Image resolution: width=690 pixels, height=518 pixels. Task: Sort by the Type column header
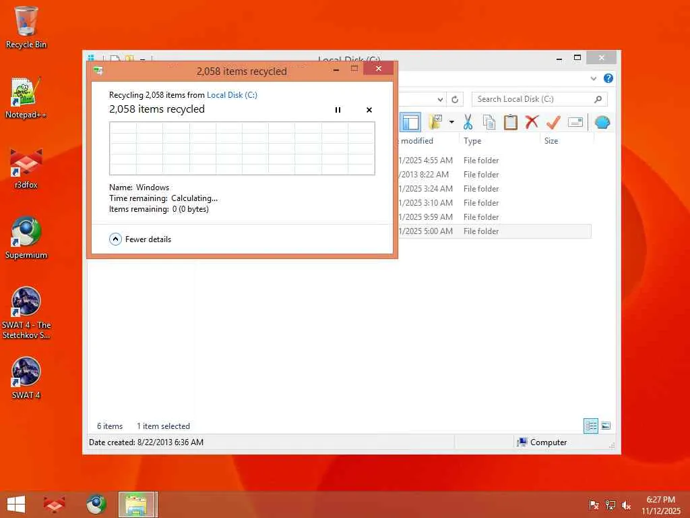[x=472, y=141]
